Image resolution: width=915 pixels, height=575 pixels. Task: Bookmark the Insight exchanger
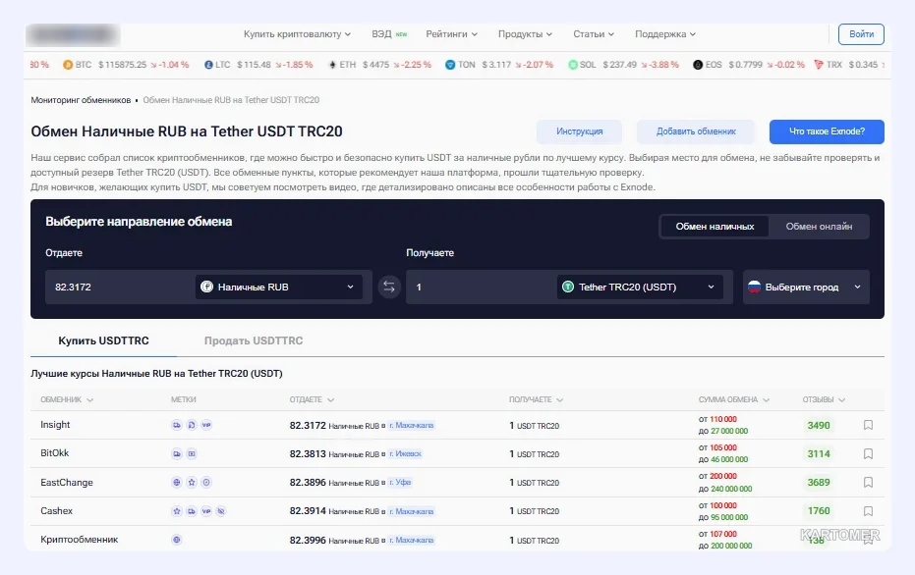(x=869, y=425)
